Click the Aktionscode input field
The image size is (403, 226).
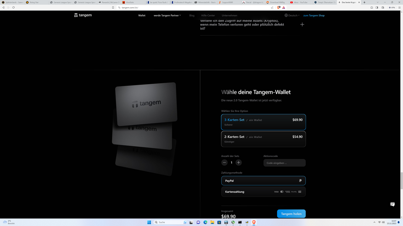pos(285,163)
